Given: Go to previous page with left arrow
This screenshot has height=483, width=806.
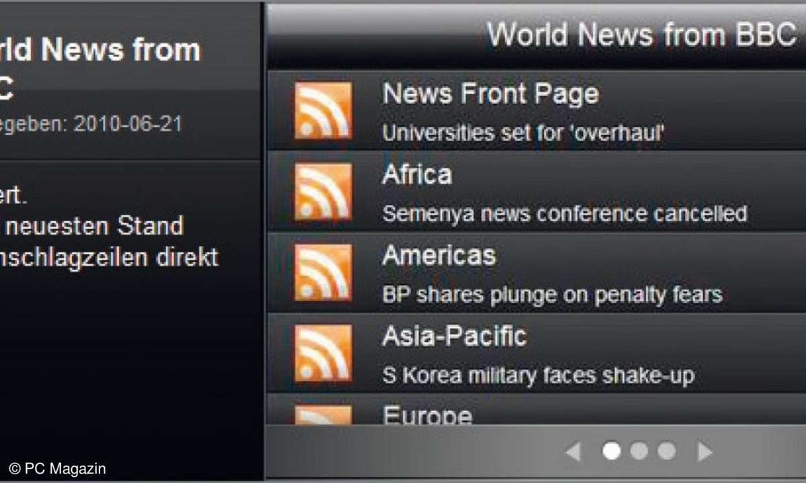Looking at the screenshot, I should pyautogui.click(x=573, y=451).
